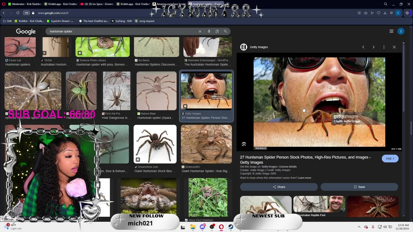
Task: Open the Google account avatar
Action: 401,31
